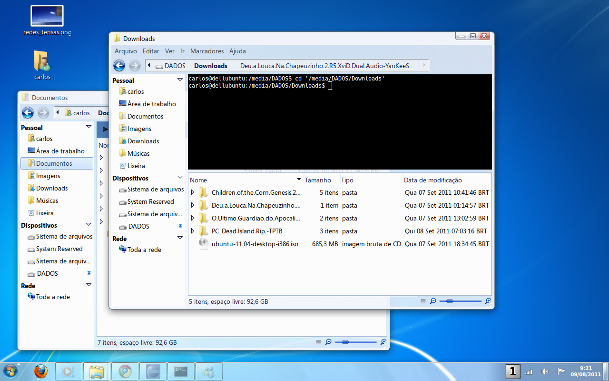
Task: Open the Ver menu
Action: point(170,51)
